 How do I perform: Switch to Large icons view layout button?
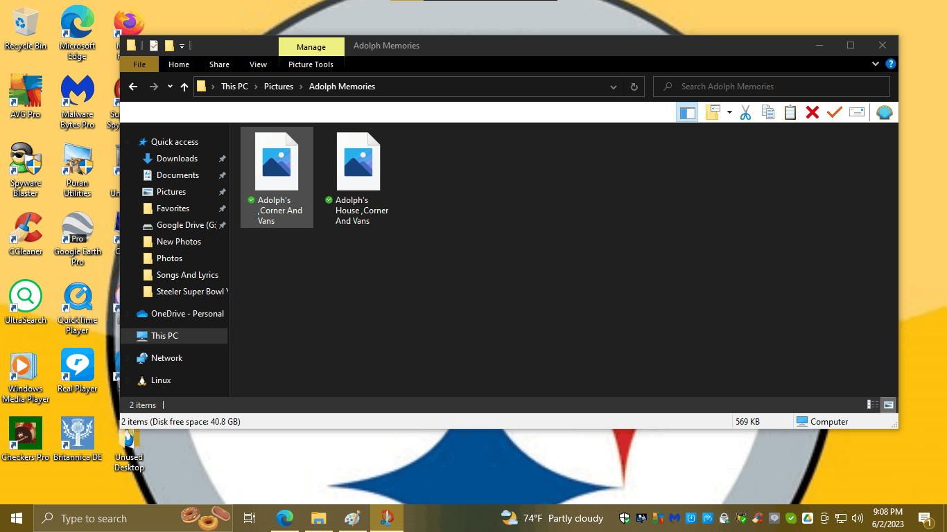click(888, 405)
